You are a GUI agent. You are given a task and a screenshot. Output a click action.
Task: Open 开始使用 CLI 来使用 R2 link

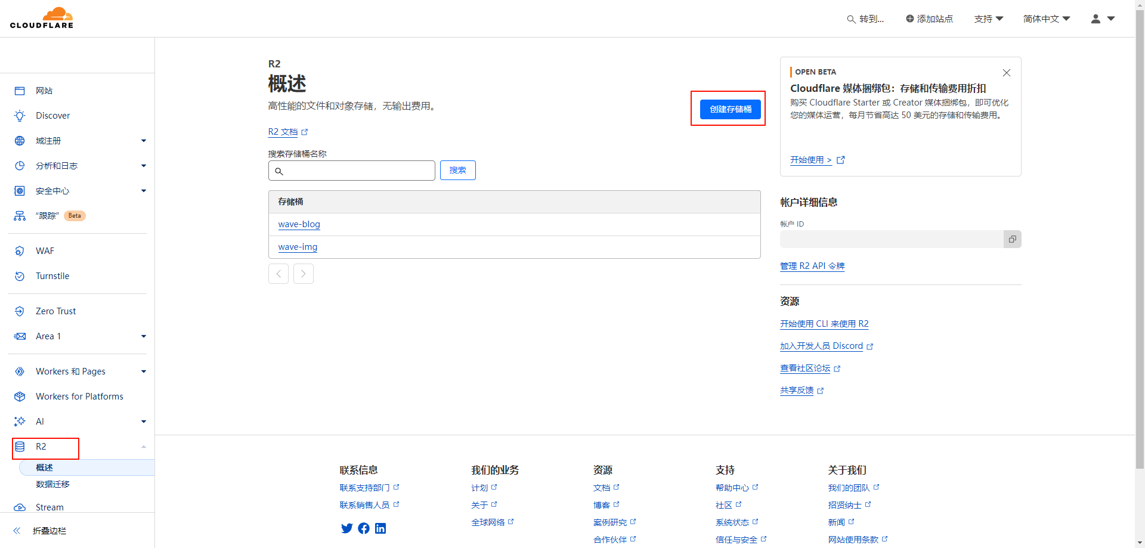coord(824,324)
